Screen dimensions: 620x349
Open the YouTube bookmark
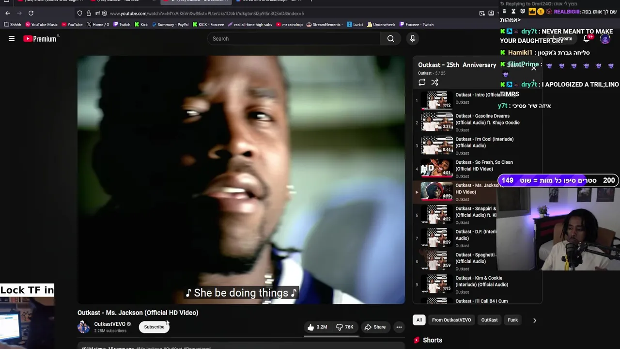pyautogui.click(x=72, y=25)
